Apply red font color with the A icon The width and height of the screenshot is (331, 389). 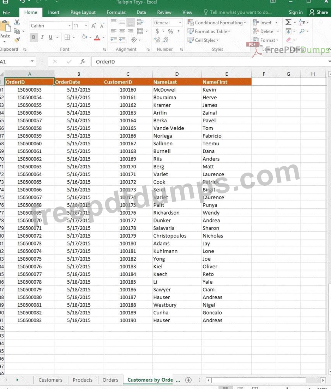[97, 37]
